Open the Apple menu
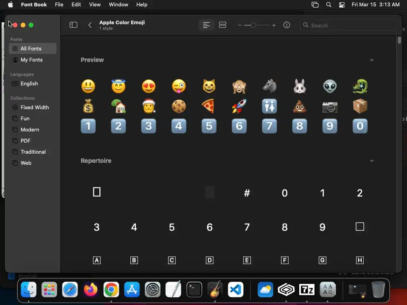Screen dimensions: 407x305 10,4
